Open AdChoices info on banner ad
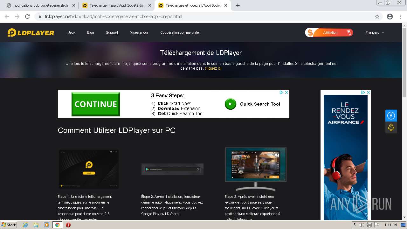 [281, 92]
